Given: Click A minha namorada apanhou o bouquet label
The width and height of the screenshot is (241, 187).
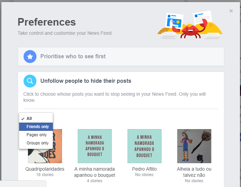Looking at the screenshot, I should tap(95, 172).
